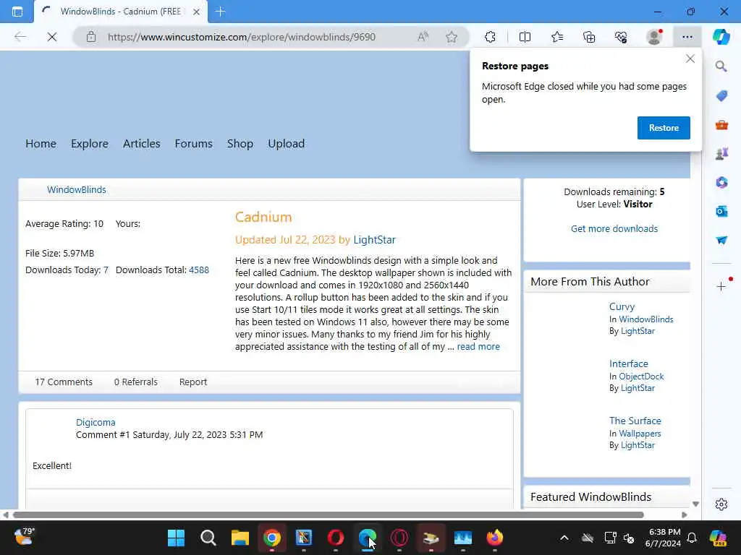
Task: Open the ObjectDock category link
Action: (x=641, y=377)
